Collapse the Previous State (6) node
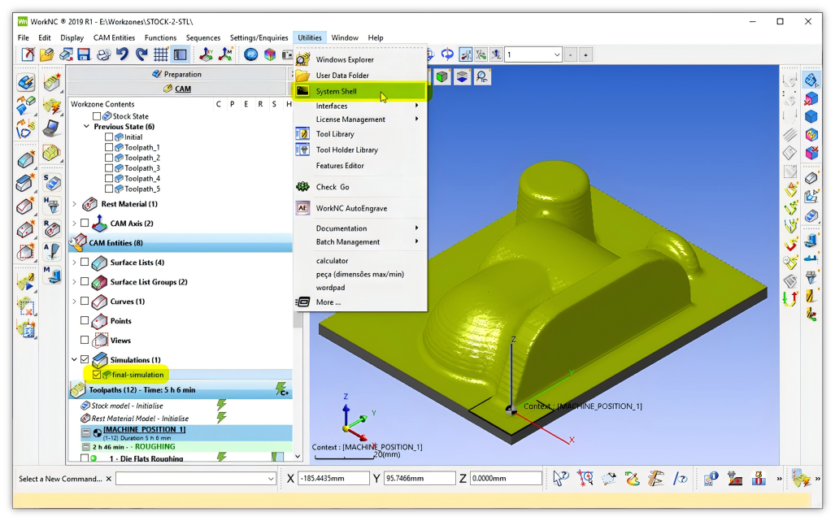 tap(86, 127)
